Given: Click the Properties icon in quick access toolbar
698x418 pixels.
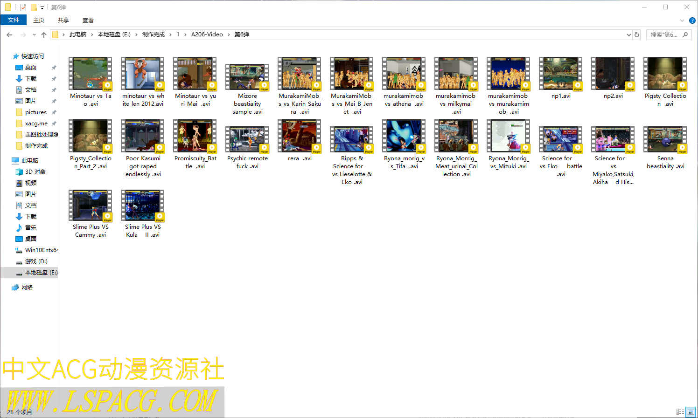Looking at the screenshot, I should tap(23, 7).
